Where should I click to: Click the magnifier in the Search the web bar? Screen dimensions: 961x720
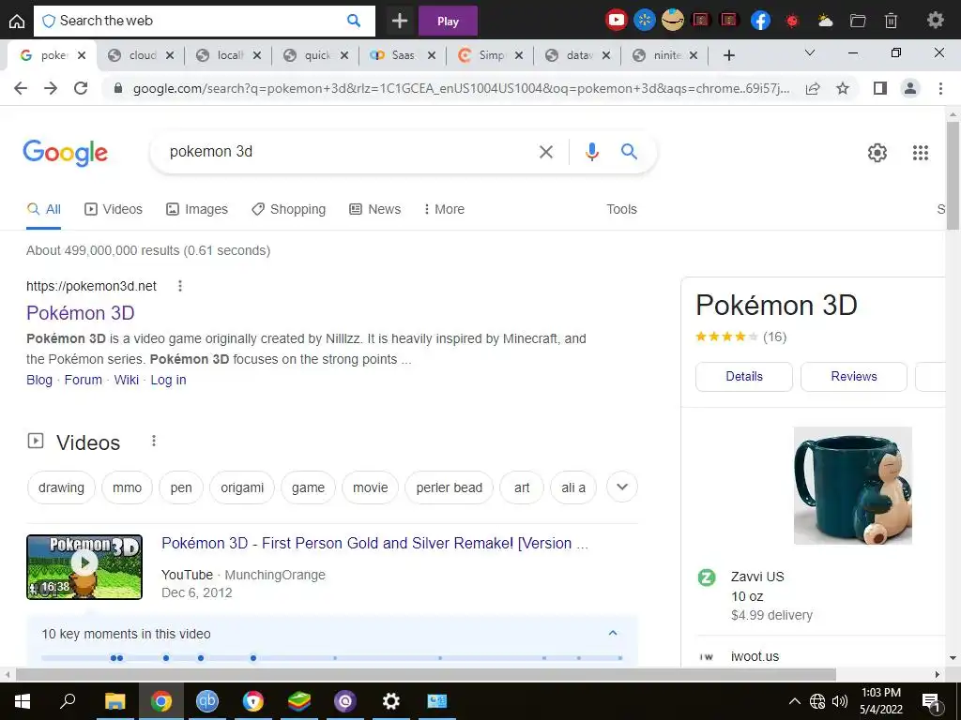[x=354, y=21]
